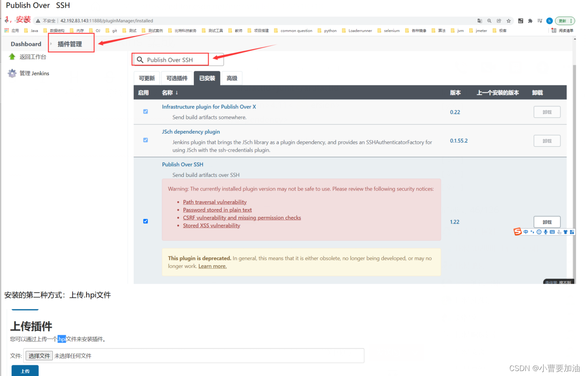The image size is (586, 376).
Task: Click the Sogou input method S logo
Action: pyautogui.click(x=518, y=232)
